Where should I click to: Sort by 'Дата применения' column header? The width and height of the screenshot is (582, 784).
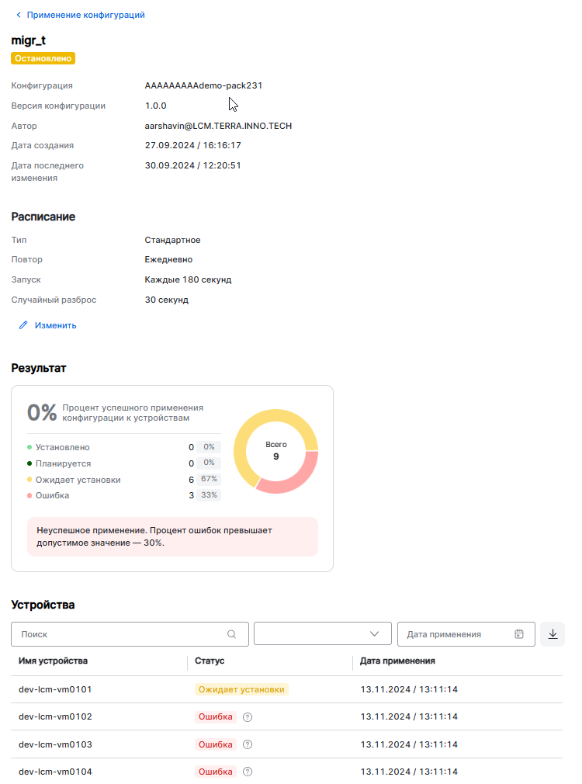click(x=397, y=661)
